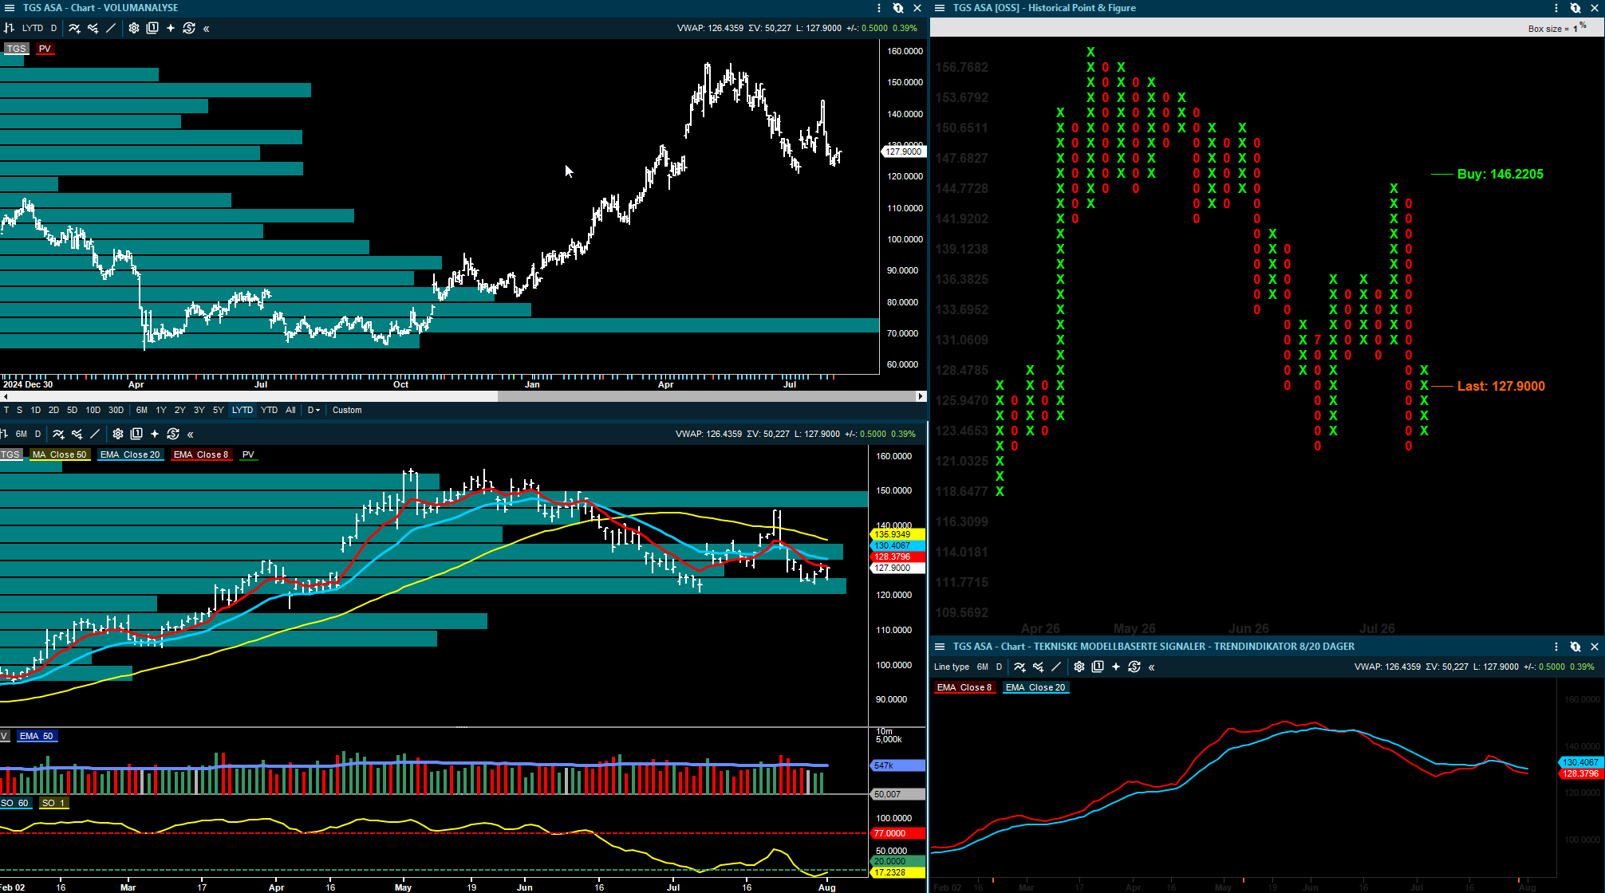The height and width of the screenshot is (893, 1605).
Task: Open gear settings in trend indicator chart toolbar
Action: pyautogui.click(x=1079, y=667)
